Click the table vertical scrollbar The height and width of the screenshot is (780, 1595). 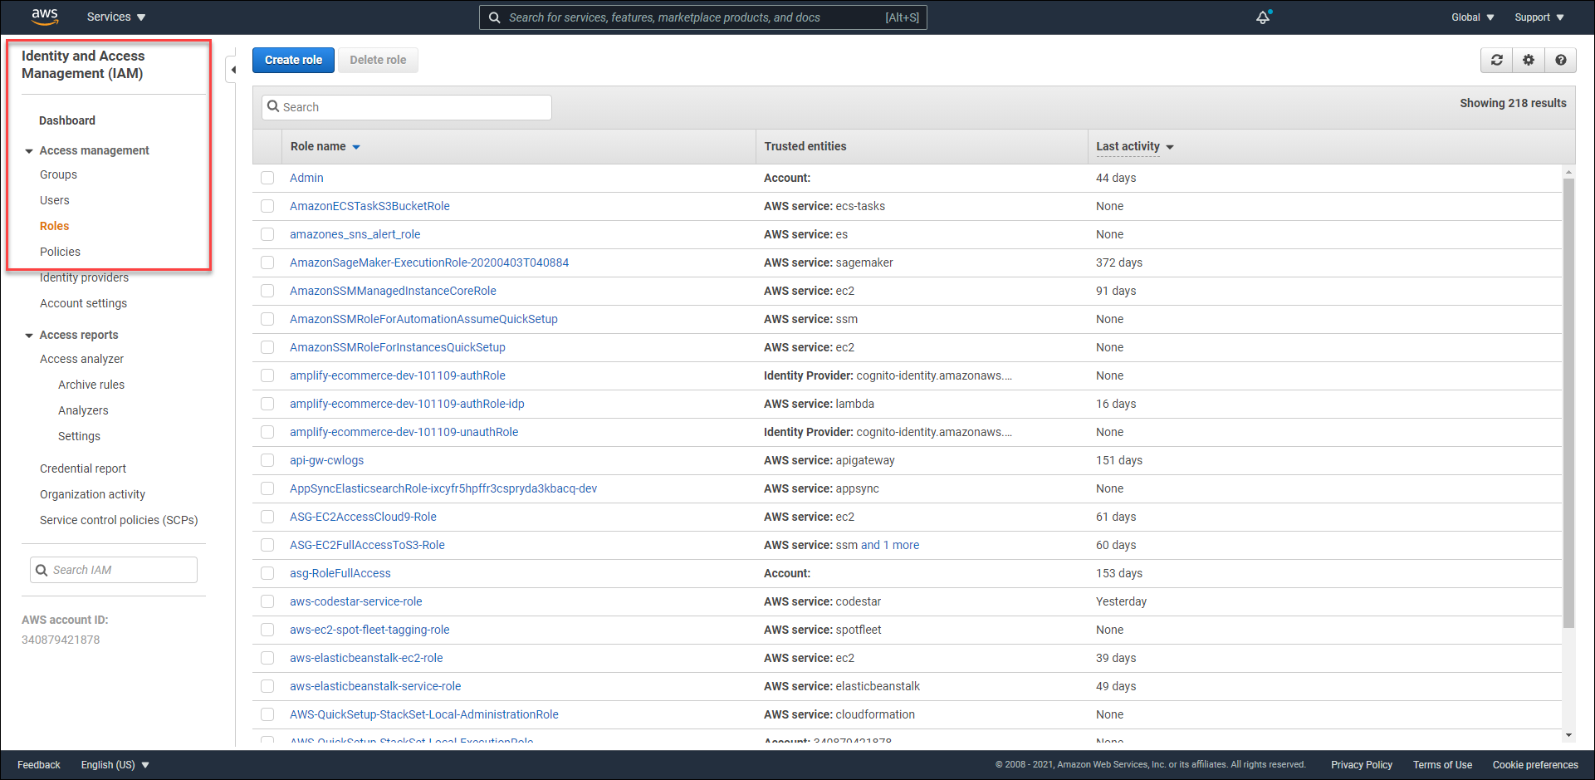click(1568, 403)
